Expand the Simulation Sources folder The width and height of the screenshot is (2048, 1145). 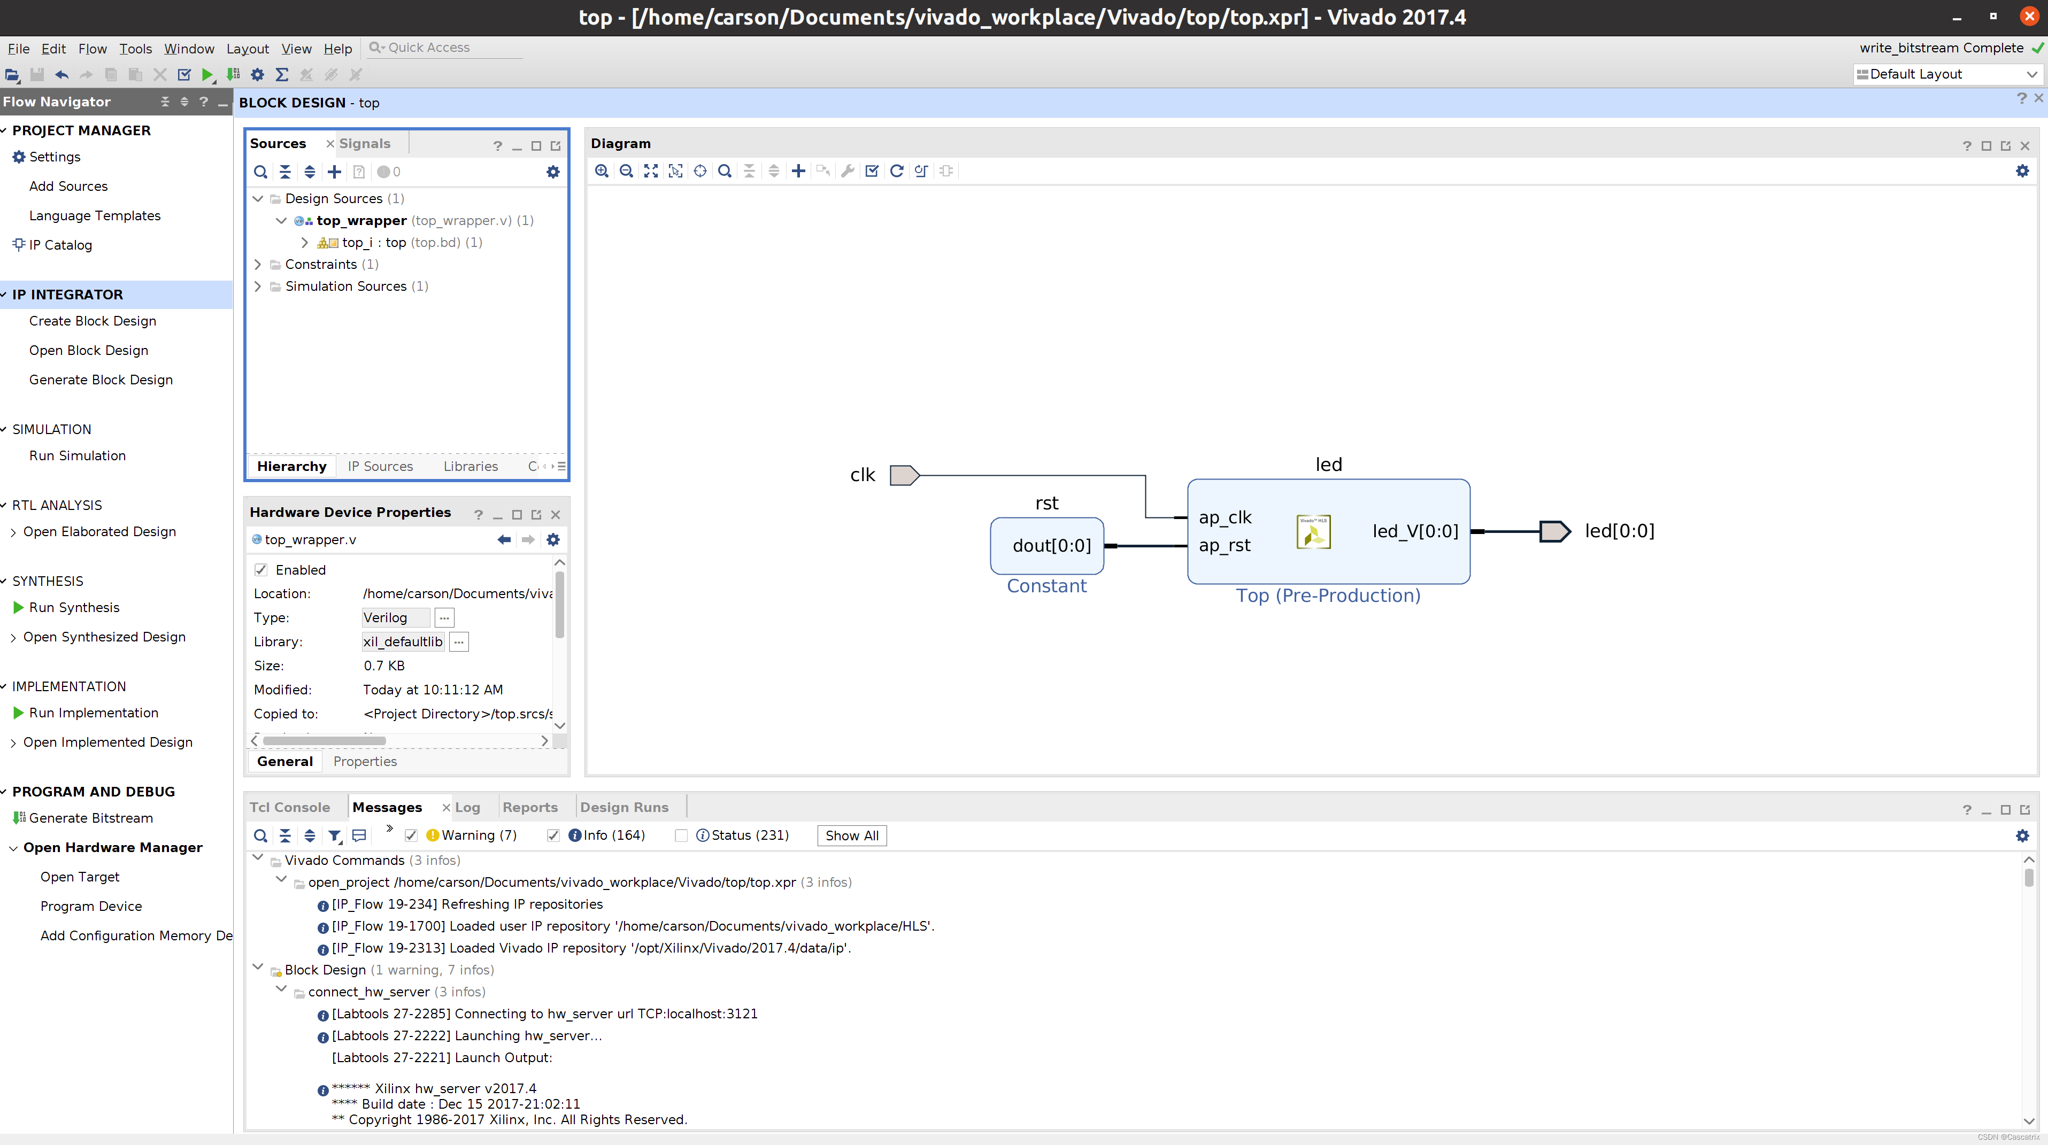point(258,286)
